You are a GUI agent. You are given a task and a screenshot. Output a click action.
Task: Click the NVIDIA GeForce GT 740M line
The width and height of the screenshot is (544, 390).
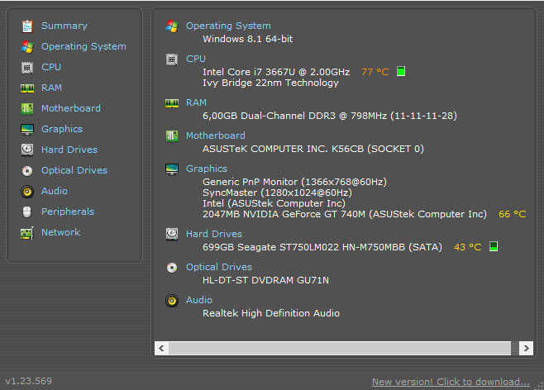pos(345,214)
